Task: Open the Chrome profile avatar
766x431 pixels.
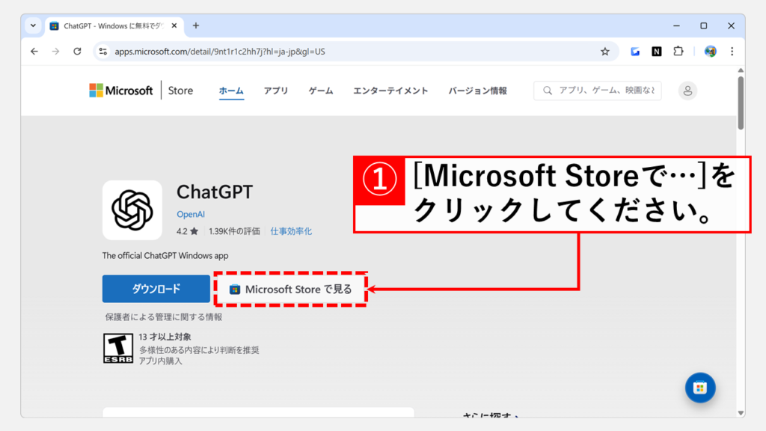Action: pyautogui.click(x=711, y=52)
